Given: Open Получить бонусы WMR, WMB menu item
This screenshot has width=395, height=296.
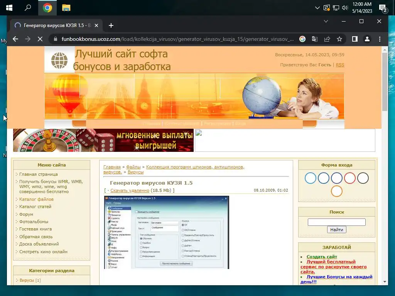Looking at the screenshot, I should pos(51,187).
